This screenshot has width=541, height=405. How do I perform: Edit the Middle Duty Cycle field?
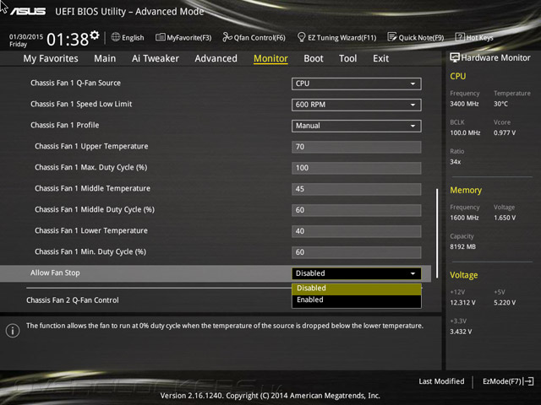(x=357, y=210)
